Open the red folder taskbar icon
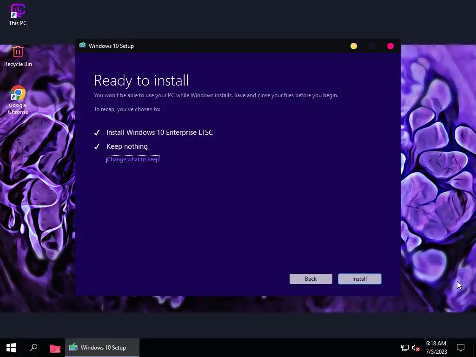476x357 pixels. (55, 348)
